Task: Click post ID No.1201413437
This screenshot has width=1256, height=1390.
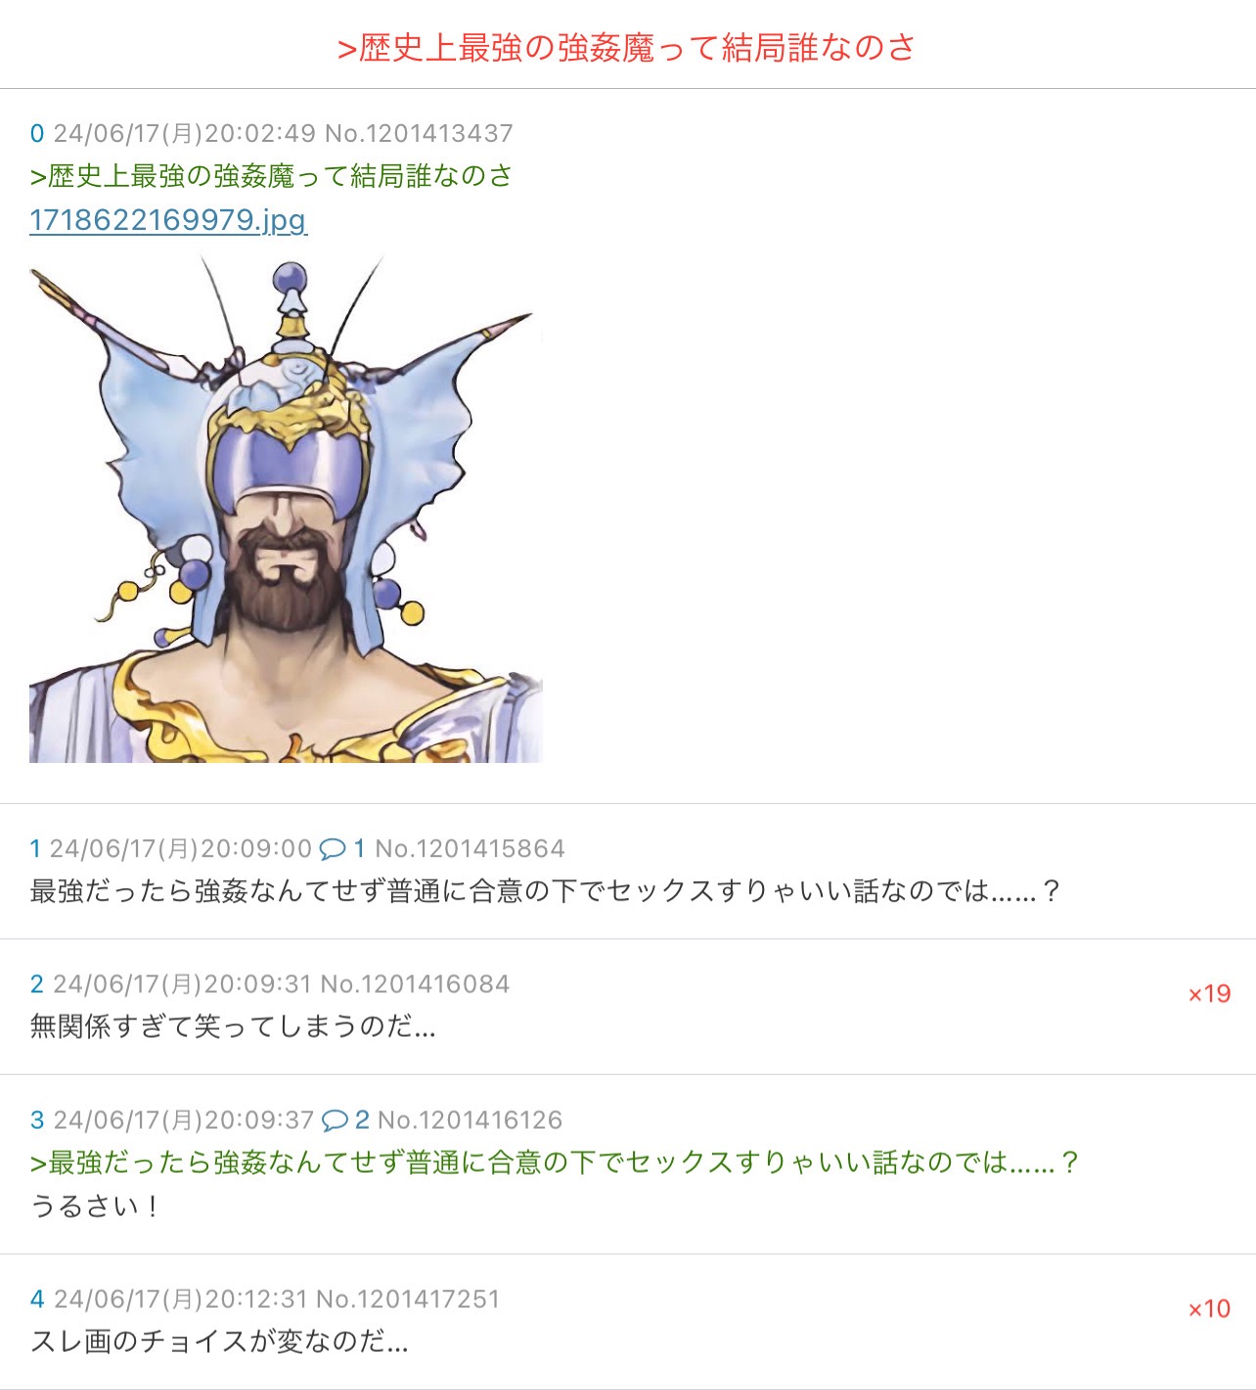Action: 419,133
